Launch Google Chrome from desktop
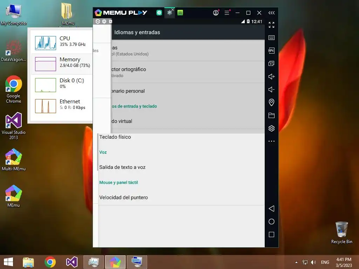Screen dimensions: 359x269 [14, 89]
